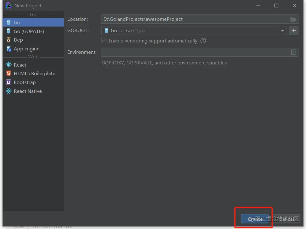Open the GOROOT Go 1.17.5 combo box
This screenshot has width=306, height=229.
[194, 31]
